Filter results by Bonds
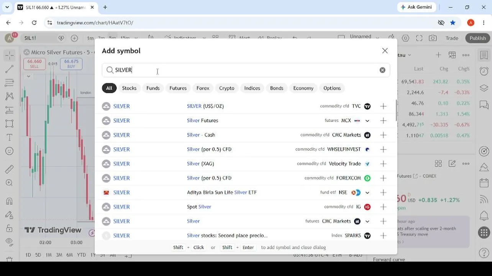 click(x=277, y=88)
